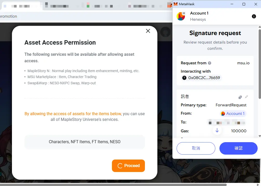Click the Account 1 avatar icon
Viewport: 261px width, 186px height.
(180, 16)
